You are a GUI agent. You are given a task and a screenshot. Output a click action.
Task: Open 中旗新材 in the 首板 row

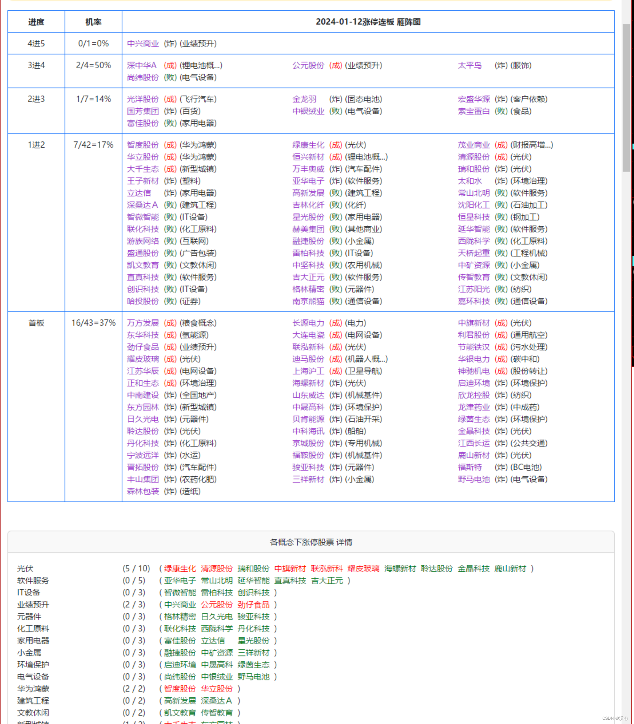coord(474,323)
